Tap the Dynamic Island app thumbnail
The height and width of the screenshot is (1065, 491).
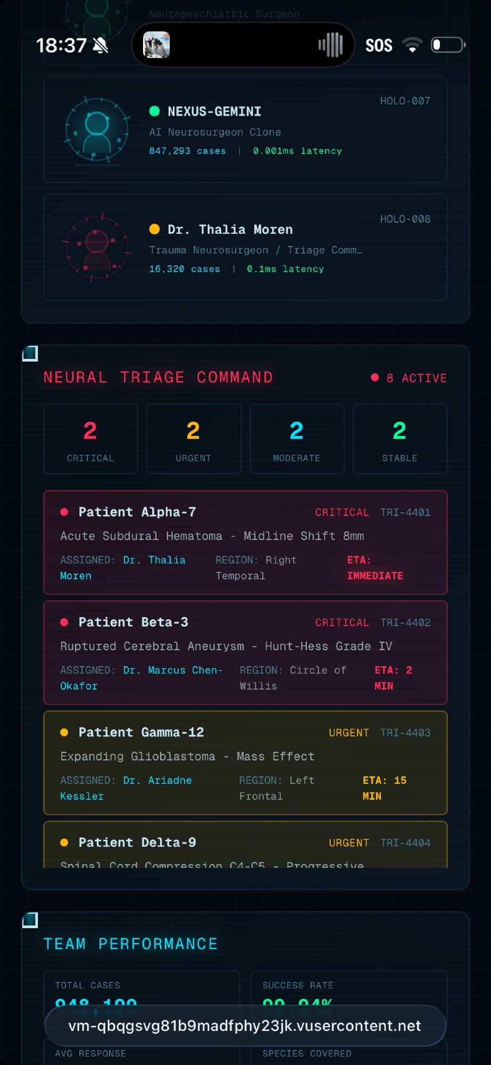[x=156, y=45]
